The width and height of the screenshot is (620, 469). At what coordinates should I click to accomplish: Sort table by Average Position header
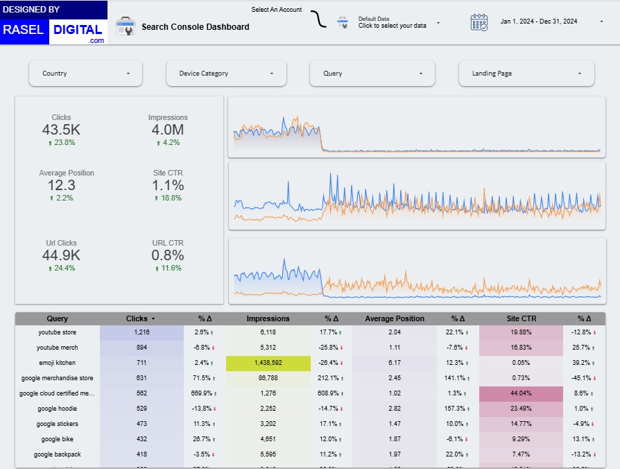(x=394, y=319)
